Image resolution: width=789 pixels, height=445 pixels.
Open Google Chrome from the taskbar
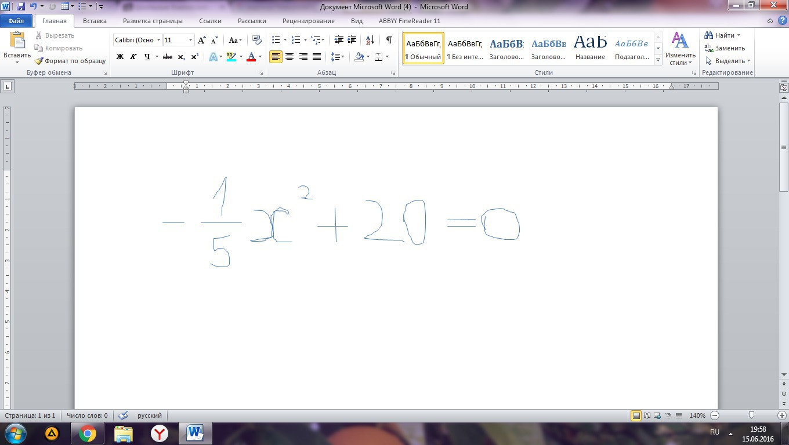click(x=88, y=433)
